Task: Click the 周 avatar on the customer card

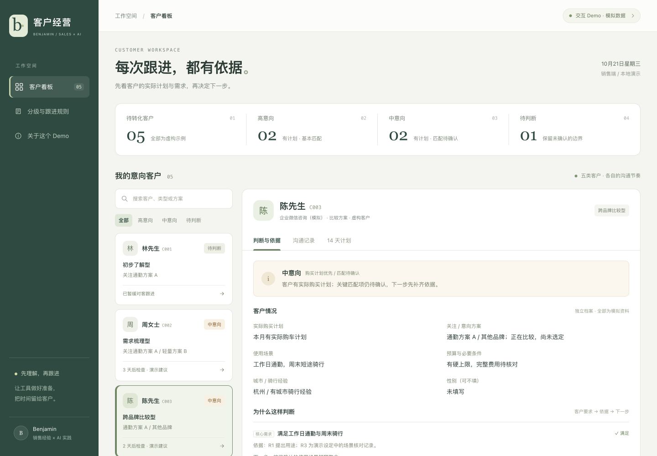Action: [130, 325]
